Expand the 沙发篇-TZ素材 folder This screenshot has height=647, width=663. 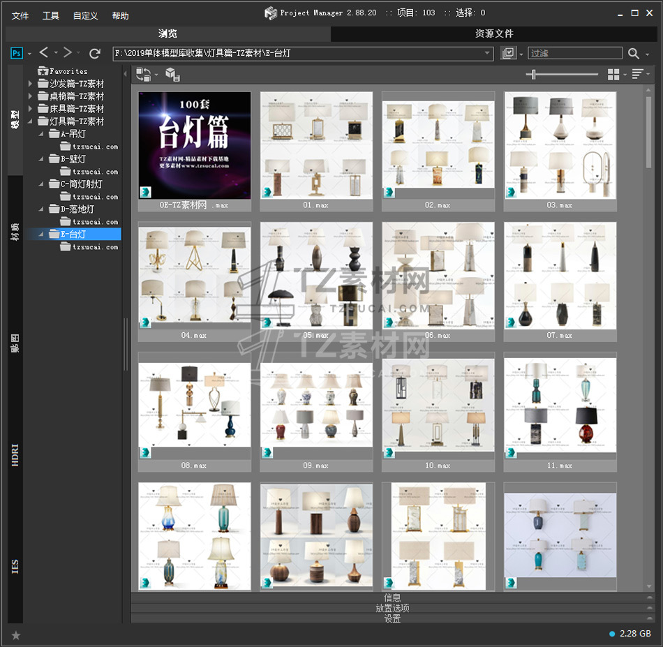[30, 84]
